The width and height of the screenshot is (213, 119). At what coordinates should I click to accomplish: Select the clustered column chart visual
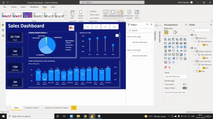coord(177,39)
